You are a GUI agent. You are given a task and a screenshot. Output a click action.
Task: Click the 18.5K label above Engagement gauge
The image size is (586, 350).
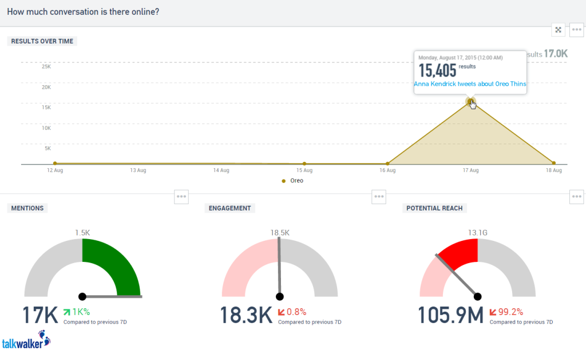[280, 233]
